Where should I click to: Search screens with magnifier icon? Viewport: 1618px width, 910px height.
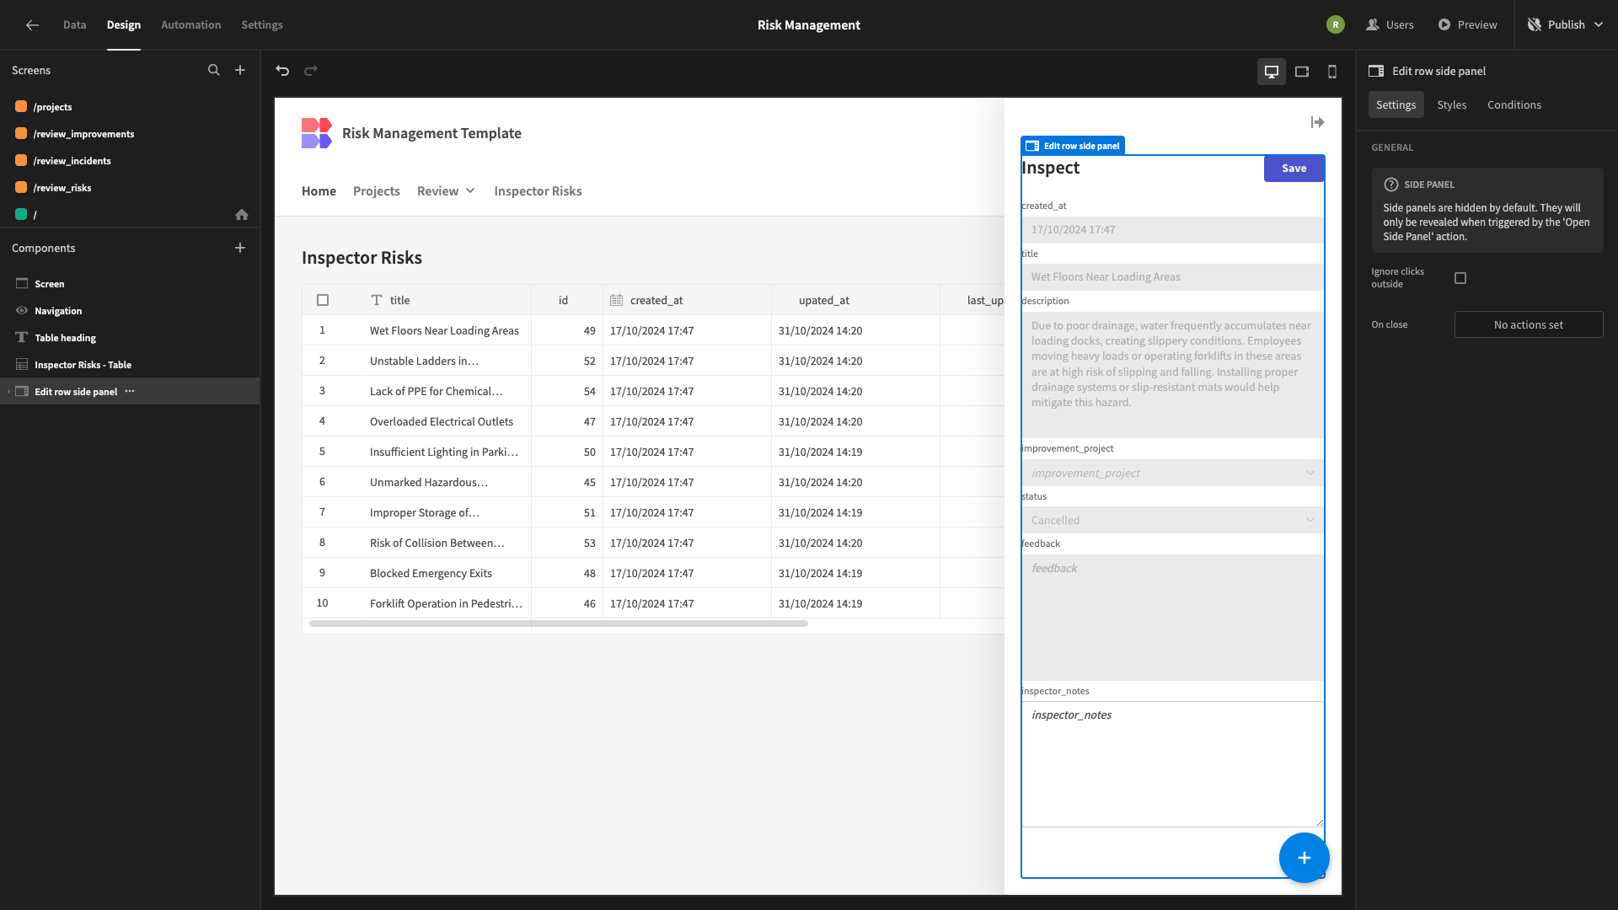tap(214, 71)
